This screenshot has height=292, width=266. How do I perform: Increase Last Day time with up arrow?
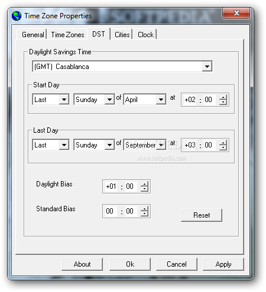[223, 143]
